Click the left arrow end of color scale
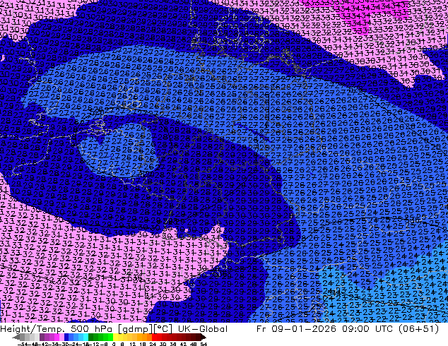 (16, 337)
